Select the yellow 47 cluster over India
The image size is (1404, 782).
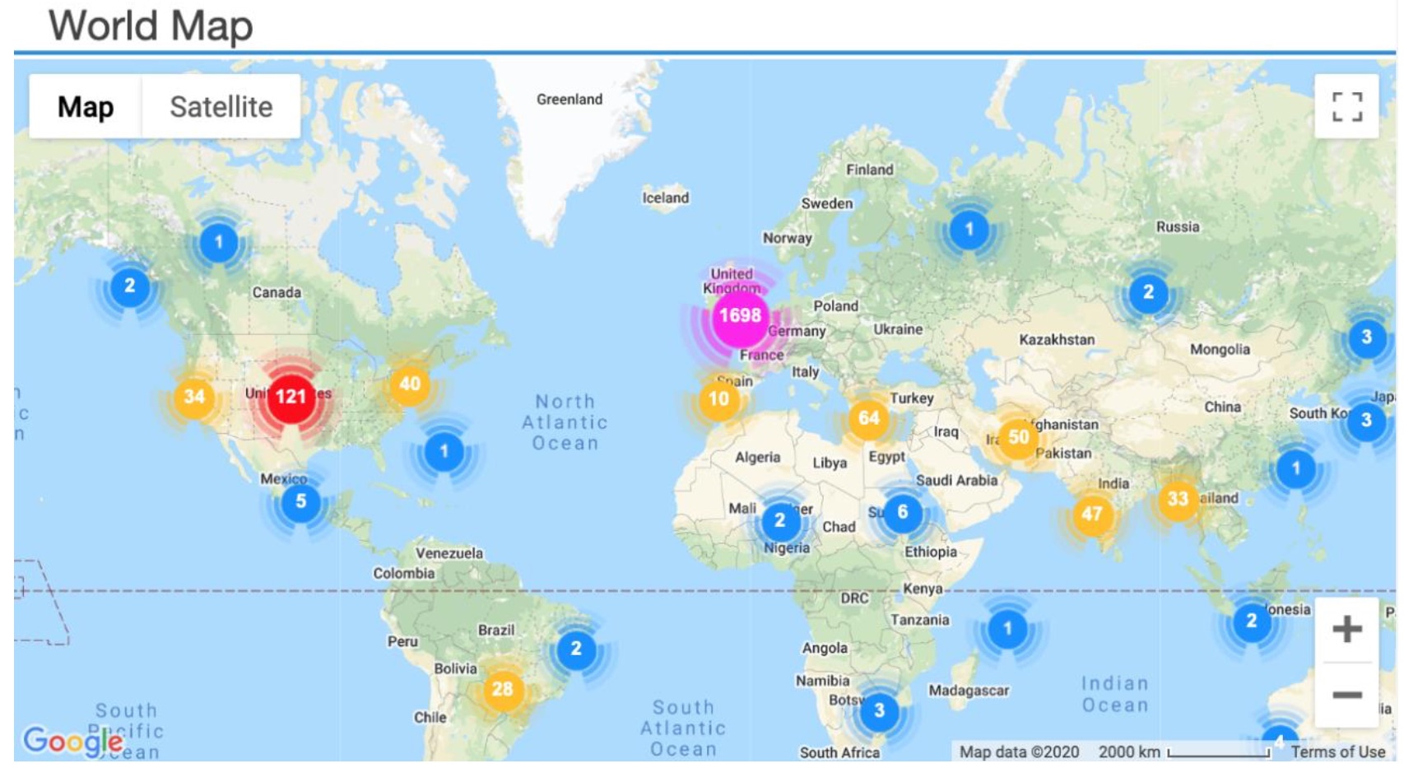click(1092, 514)
